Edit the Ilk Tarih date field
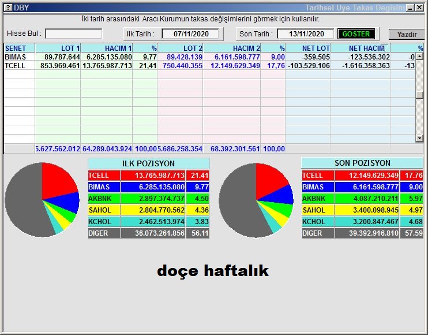The height and width of the screenshot is (335, 428). tap(190, 34)
